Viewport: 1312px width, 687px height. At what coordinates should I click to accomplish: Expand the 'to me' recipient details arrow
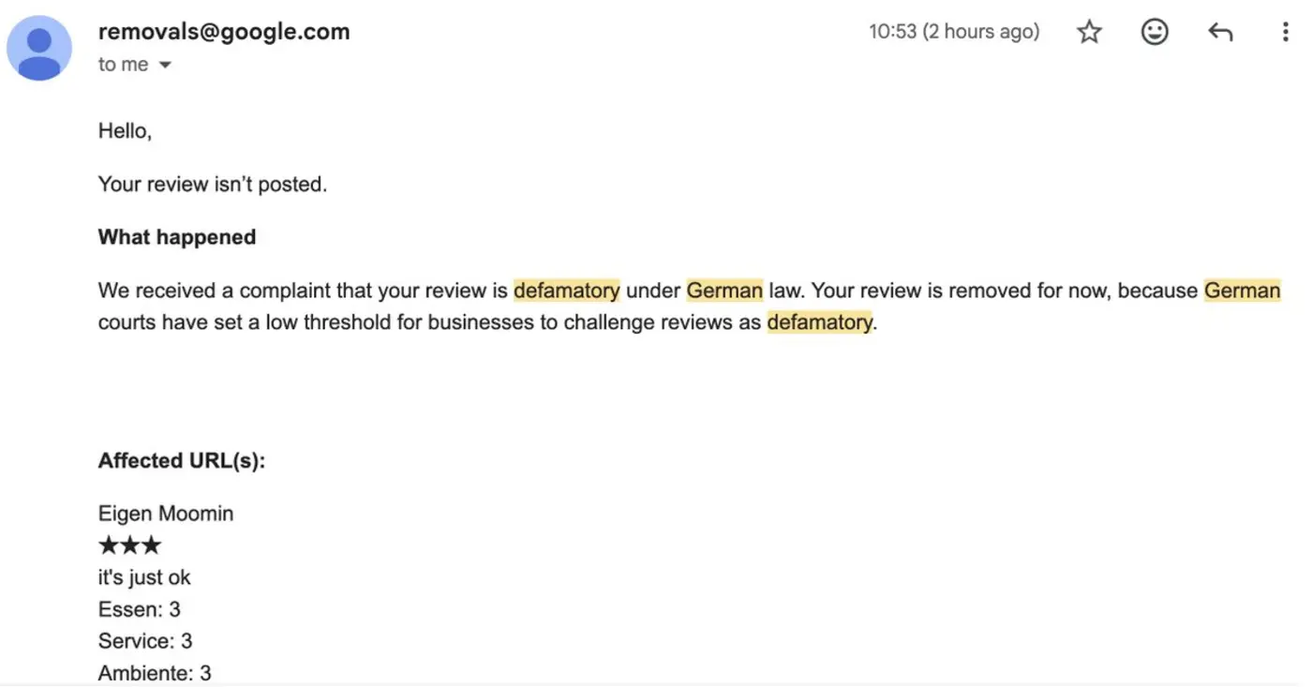pos(165,66)
